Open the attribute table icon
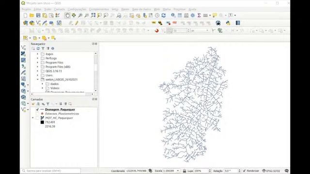 pyautogui.click(x=180, y=15)
